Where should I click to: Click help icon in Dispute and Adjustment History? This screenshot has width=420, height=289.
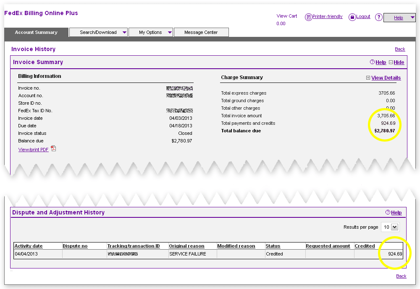tap(388, 212)
